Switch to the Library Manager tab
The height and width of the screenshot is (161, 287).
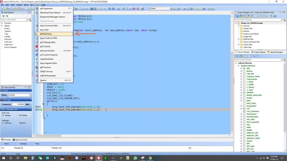(x=242, y=52)
